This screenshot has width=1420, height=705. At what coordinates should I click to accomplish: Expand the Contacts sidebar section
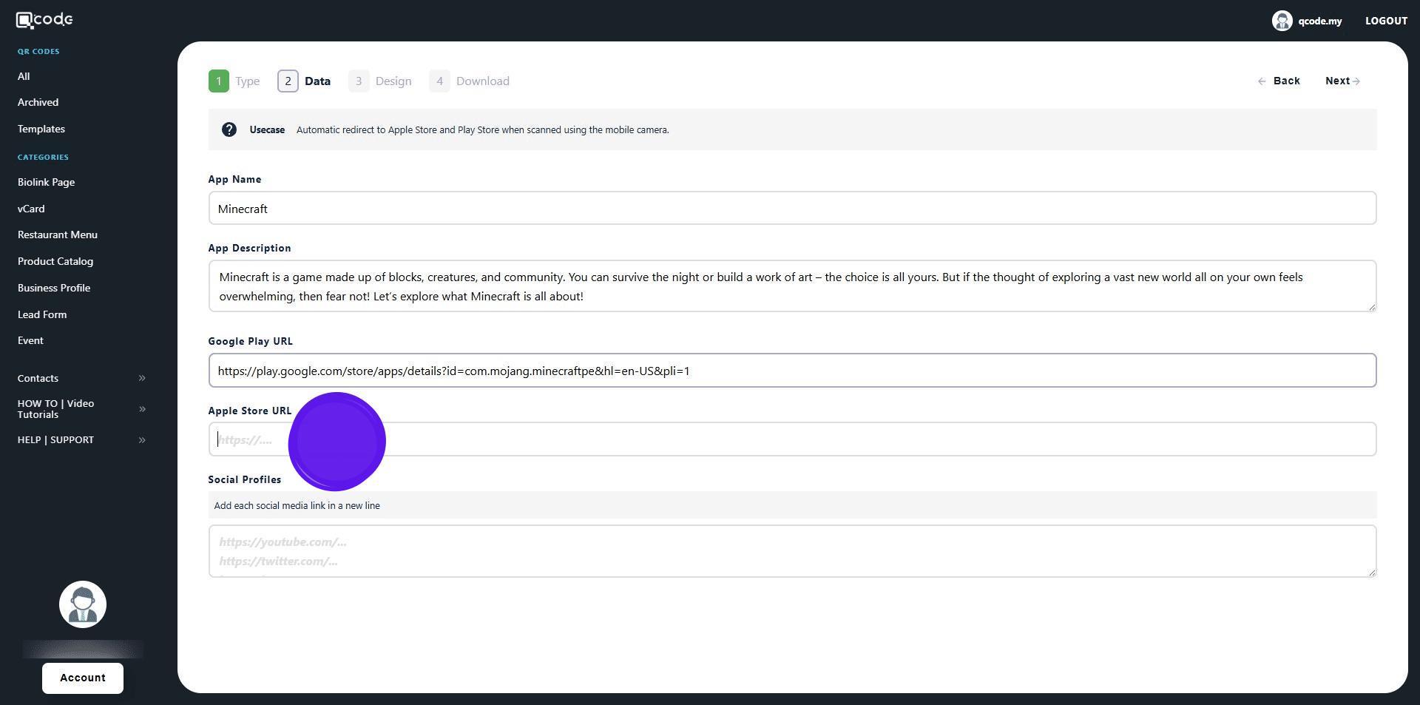(x=81, y=378)
